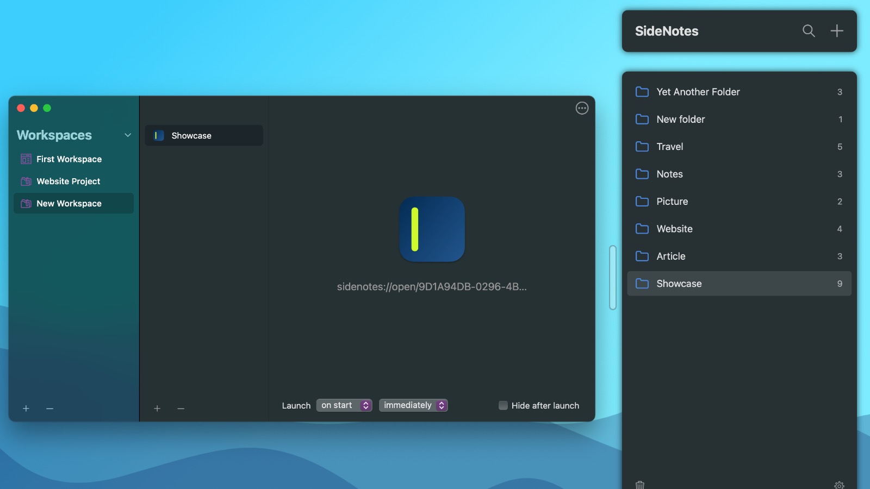Click the Notes folder icon

coord(642,174)
